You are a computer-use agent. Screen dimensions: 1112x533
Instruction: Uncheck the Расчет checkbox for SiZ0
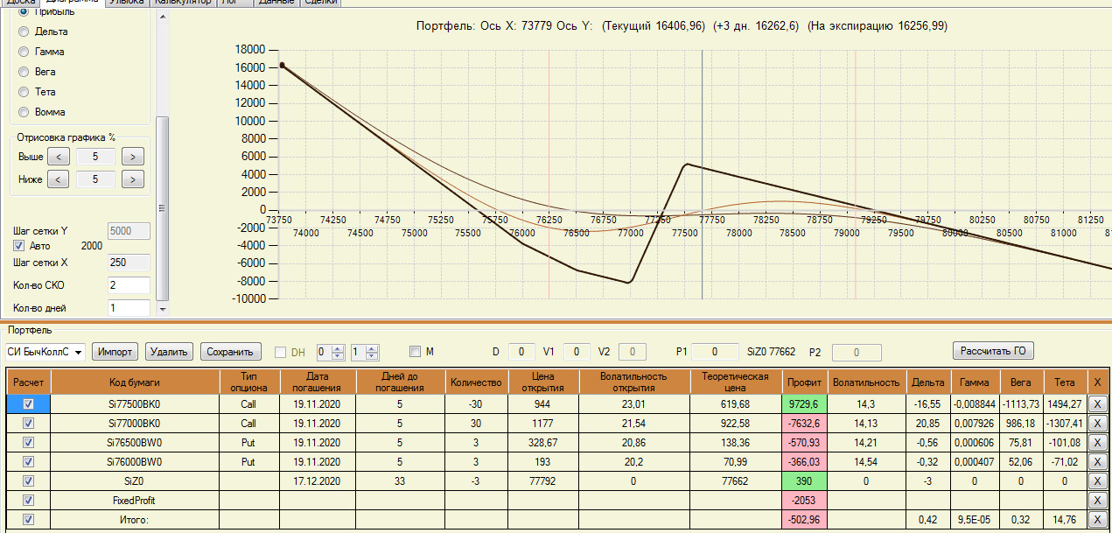tap(29, 481)
